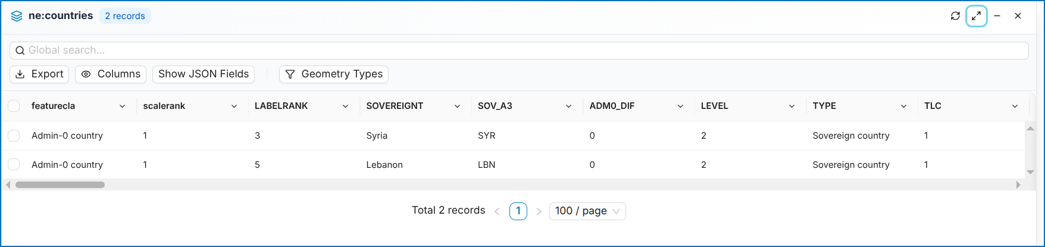The width and height of the screenshot is (1045, 247).
Task: Click the 2 records badge
Action: tap(125, 16)
